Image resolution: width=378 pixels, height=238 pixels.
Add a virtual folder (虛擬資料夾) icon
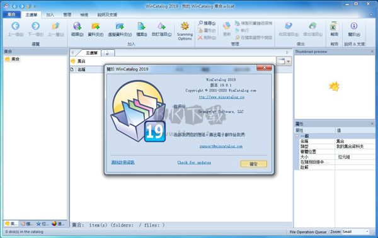pyautogui.click(x=120, y=26)
